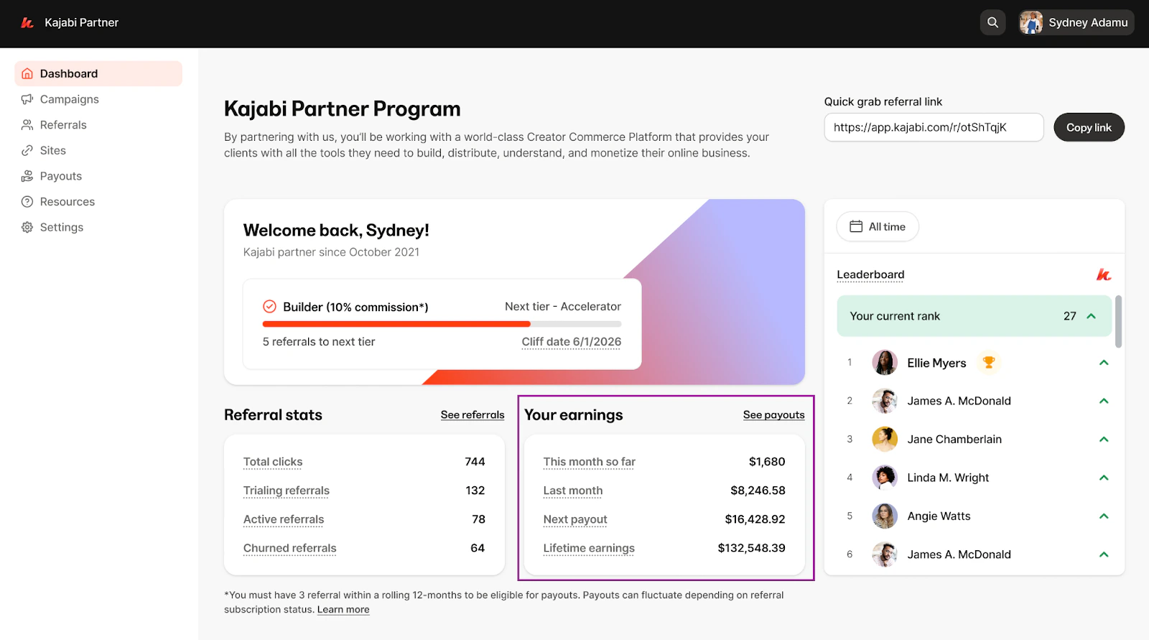Click the This month so far label
Viewport: 1149px width, 640px height.
590,462
